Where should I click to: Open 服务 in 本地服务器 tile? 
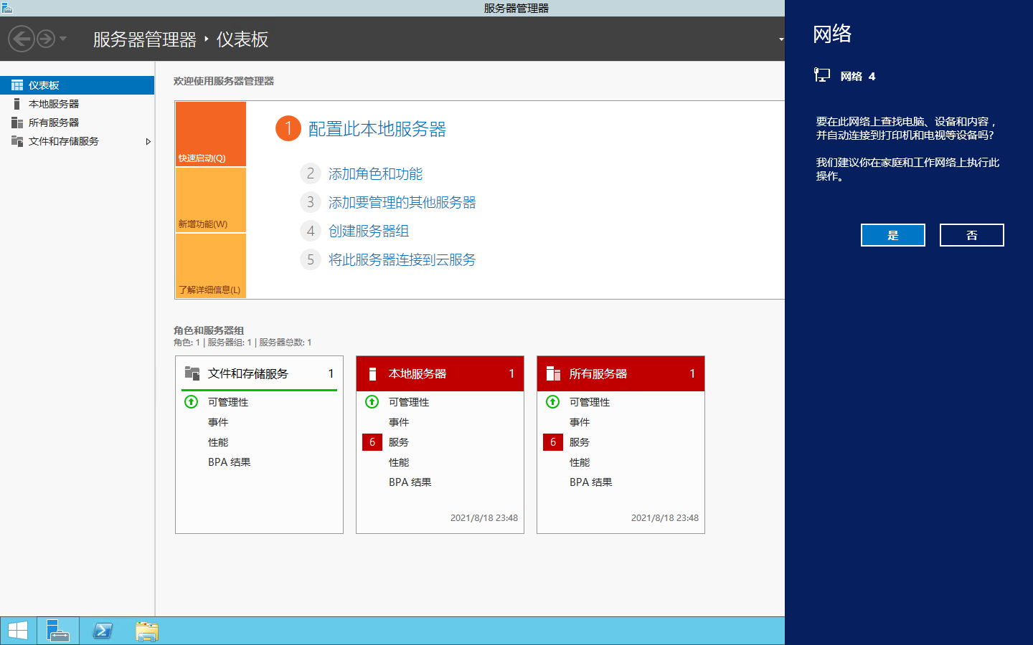[399, 442]
